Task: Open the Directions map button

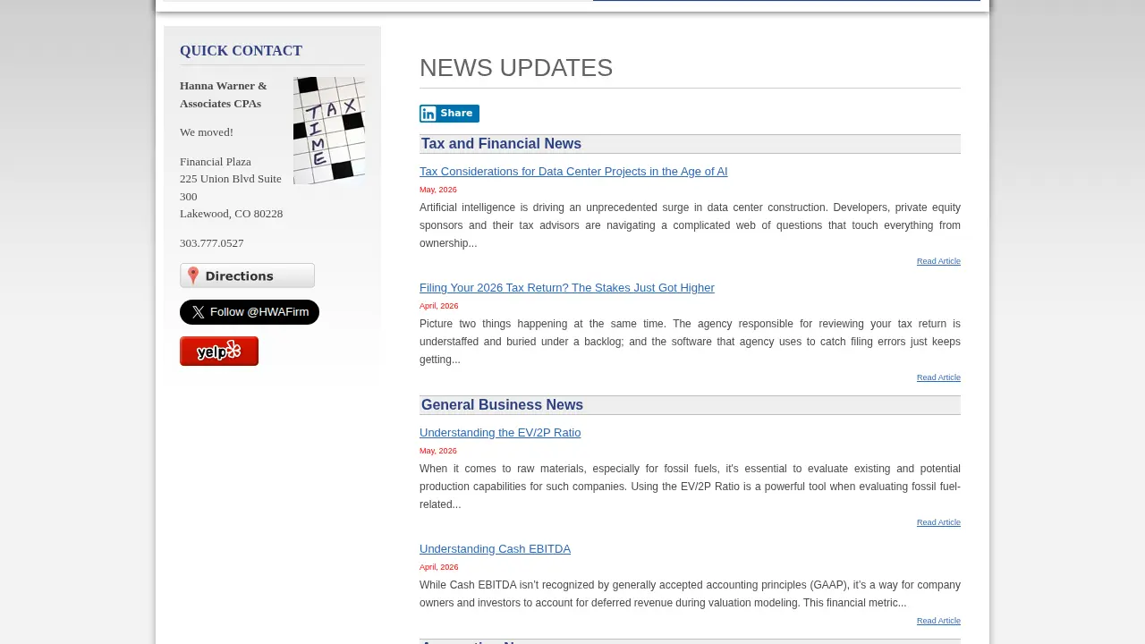Action: pyautogui.click(x=247, y=275)
